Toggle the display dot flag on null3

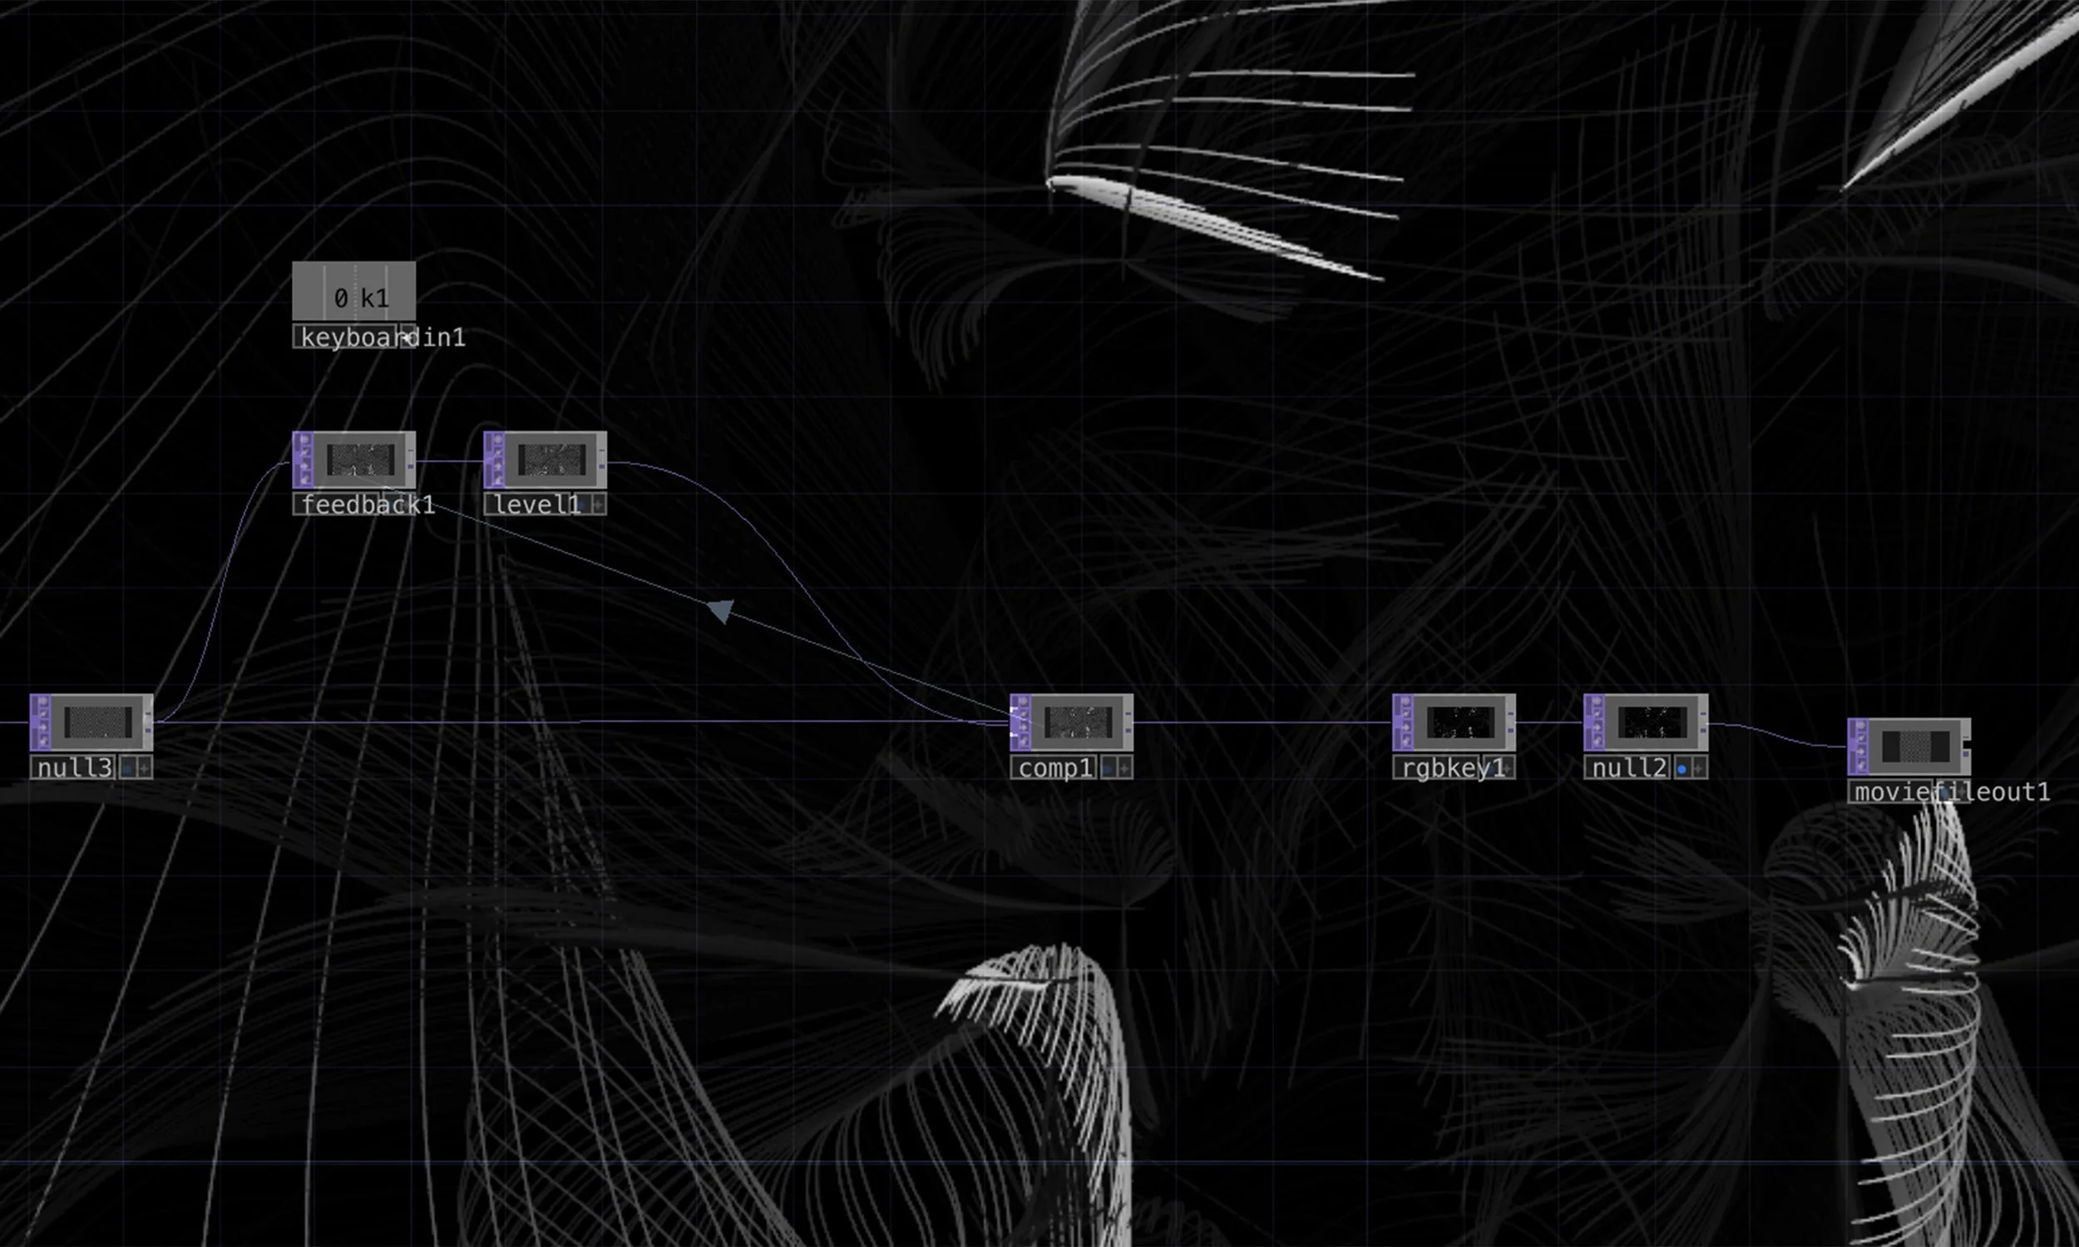pyautogui.click(x=129, y=768)
